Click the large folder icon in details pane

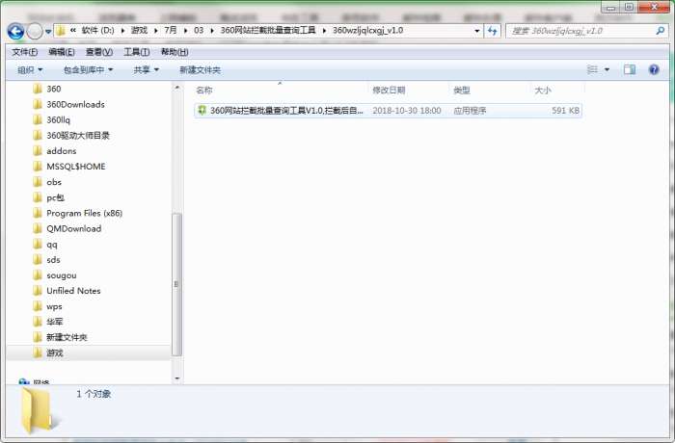[x=37, y=411]
